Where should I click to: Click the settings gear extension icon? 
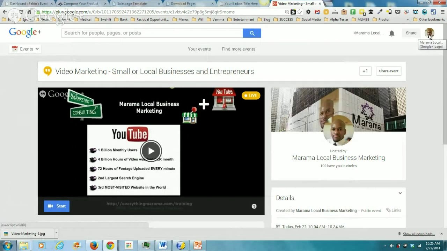point(308,12)
